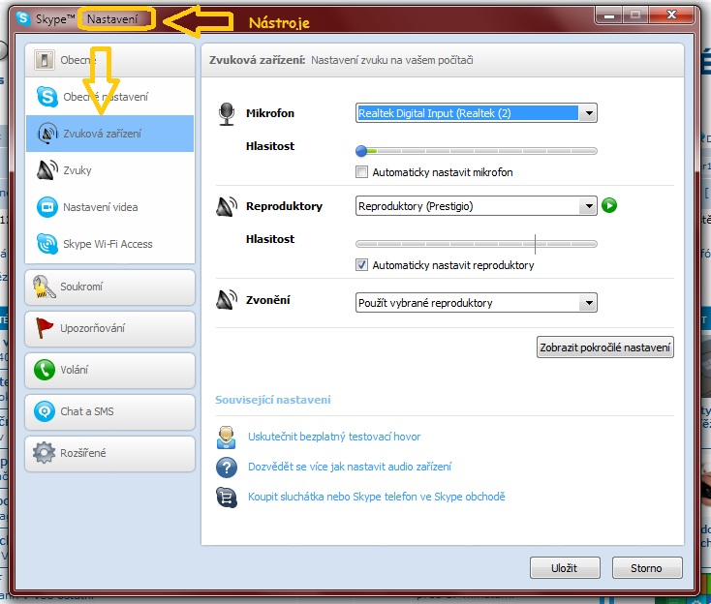Click the Storno button
Screen dimensions: 711x604
(x=647, y=568)
